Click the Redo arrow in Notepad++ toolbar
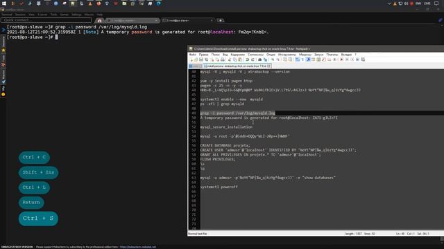 (x=253, y=59)
